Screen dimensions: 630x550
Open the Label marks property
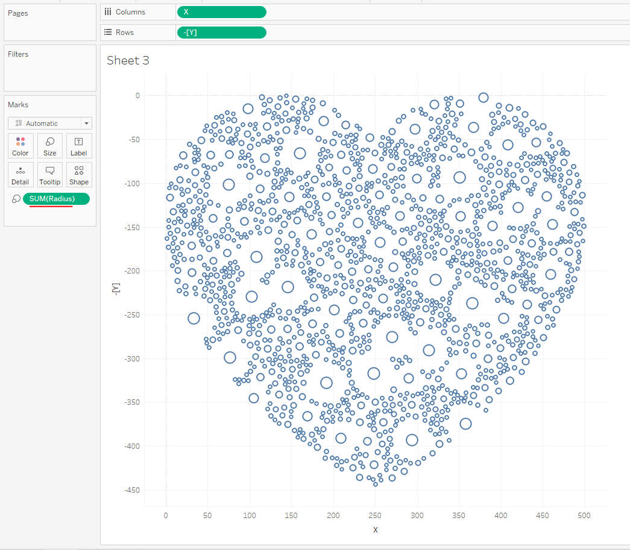tap(79, 146)
